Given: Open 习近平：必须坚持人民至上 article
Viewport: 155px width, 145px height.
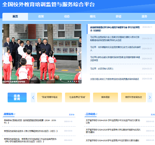Looking at the screenshot, I should tap(102, 69).
